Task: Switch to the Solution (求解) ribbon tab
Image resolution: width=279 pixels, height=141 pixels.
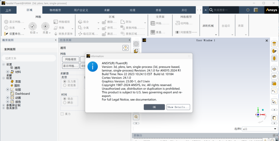Action: (x=107, y=10)
